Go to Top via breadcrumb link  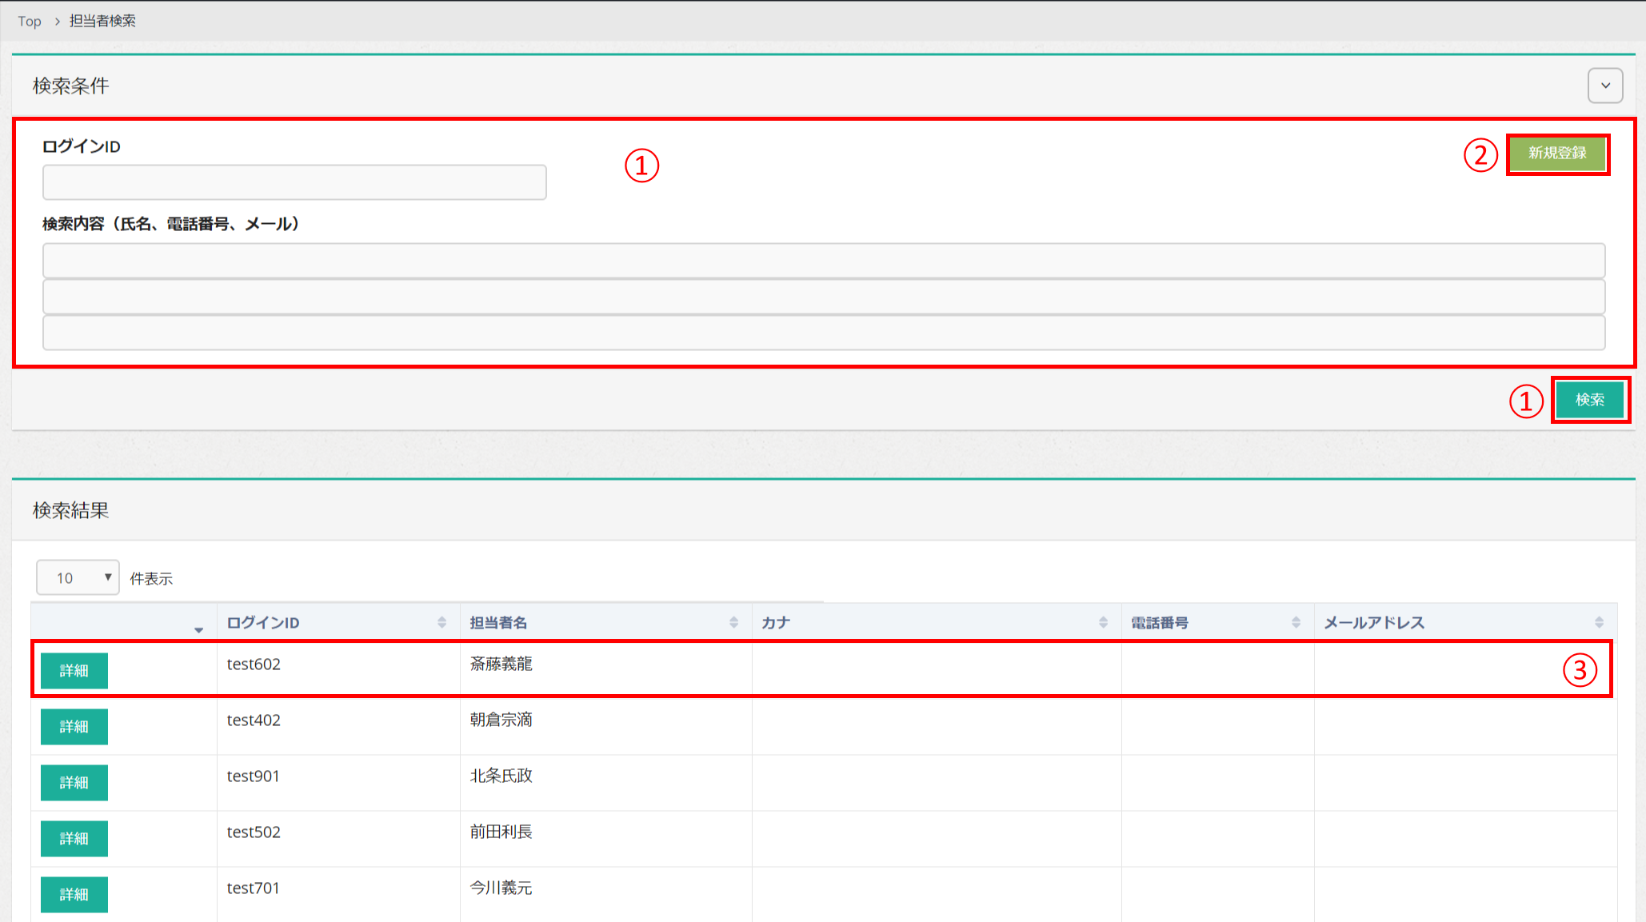pyautogui.click(x=30, y=22)
